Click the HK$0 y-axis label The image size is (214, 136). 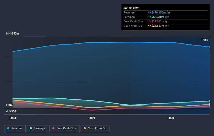10,105
